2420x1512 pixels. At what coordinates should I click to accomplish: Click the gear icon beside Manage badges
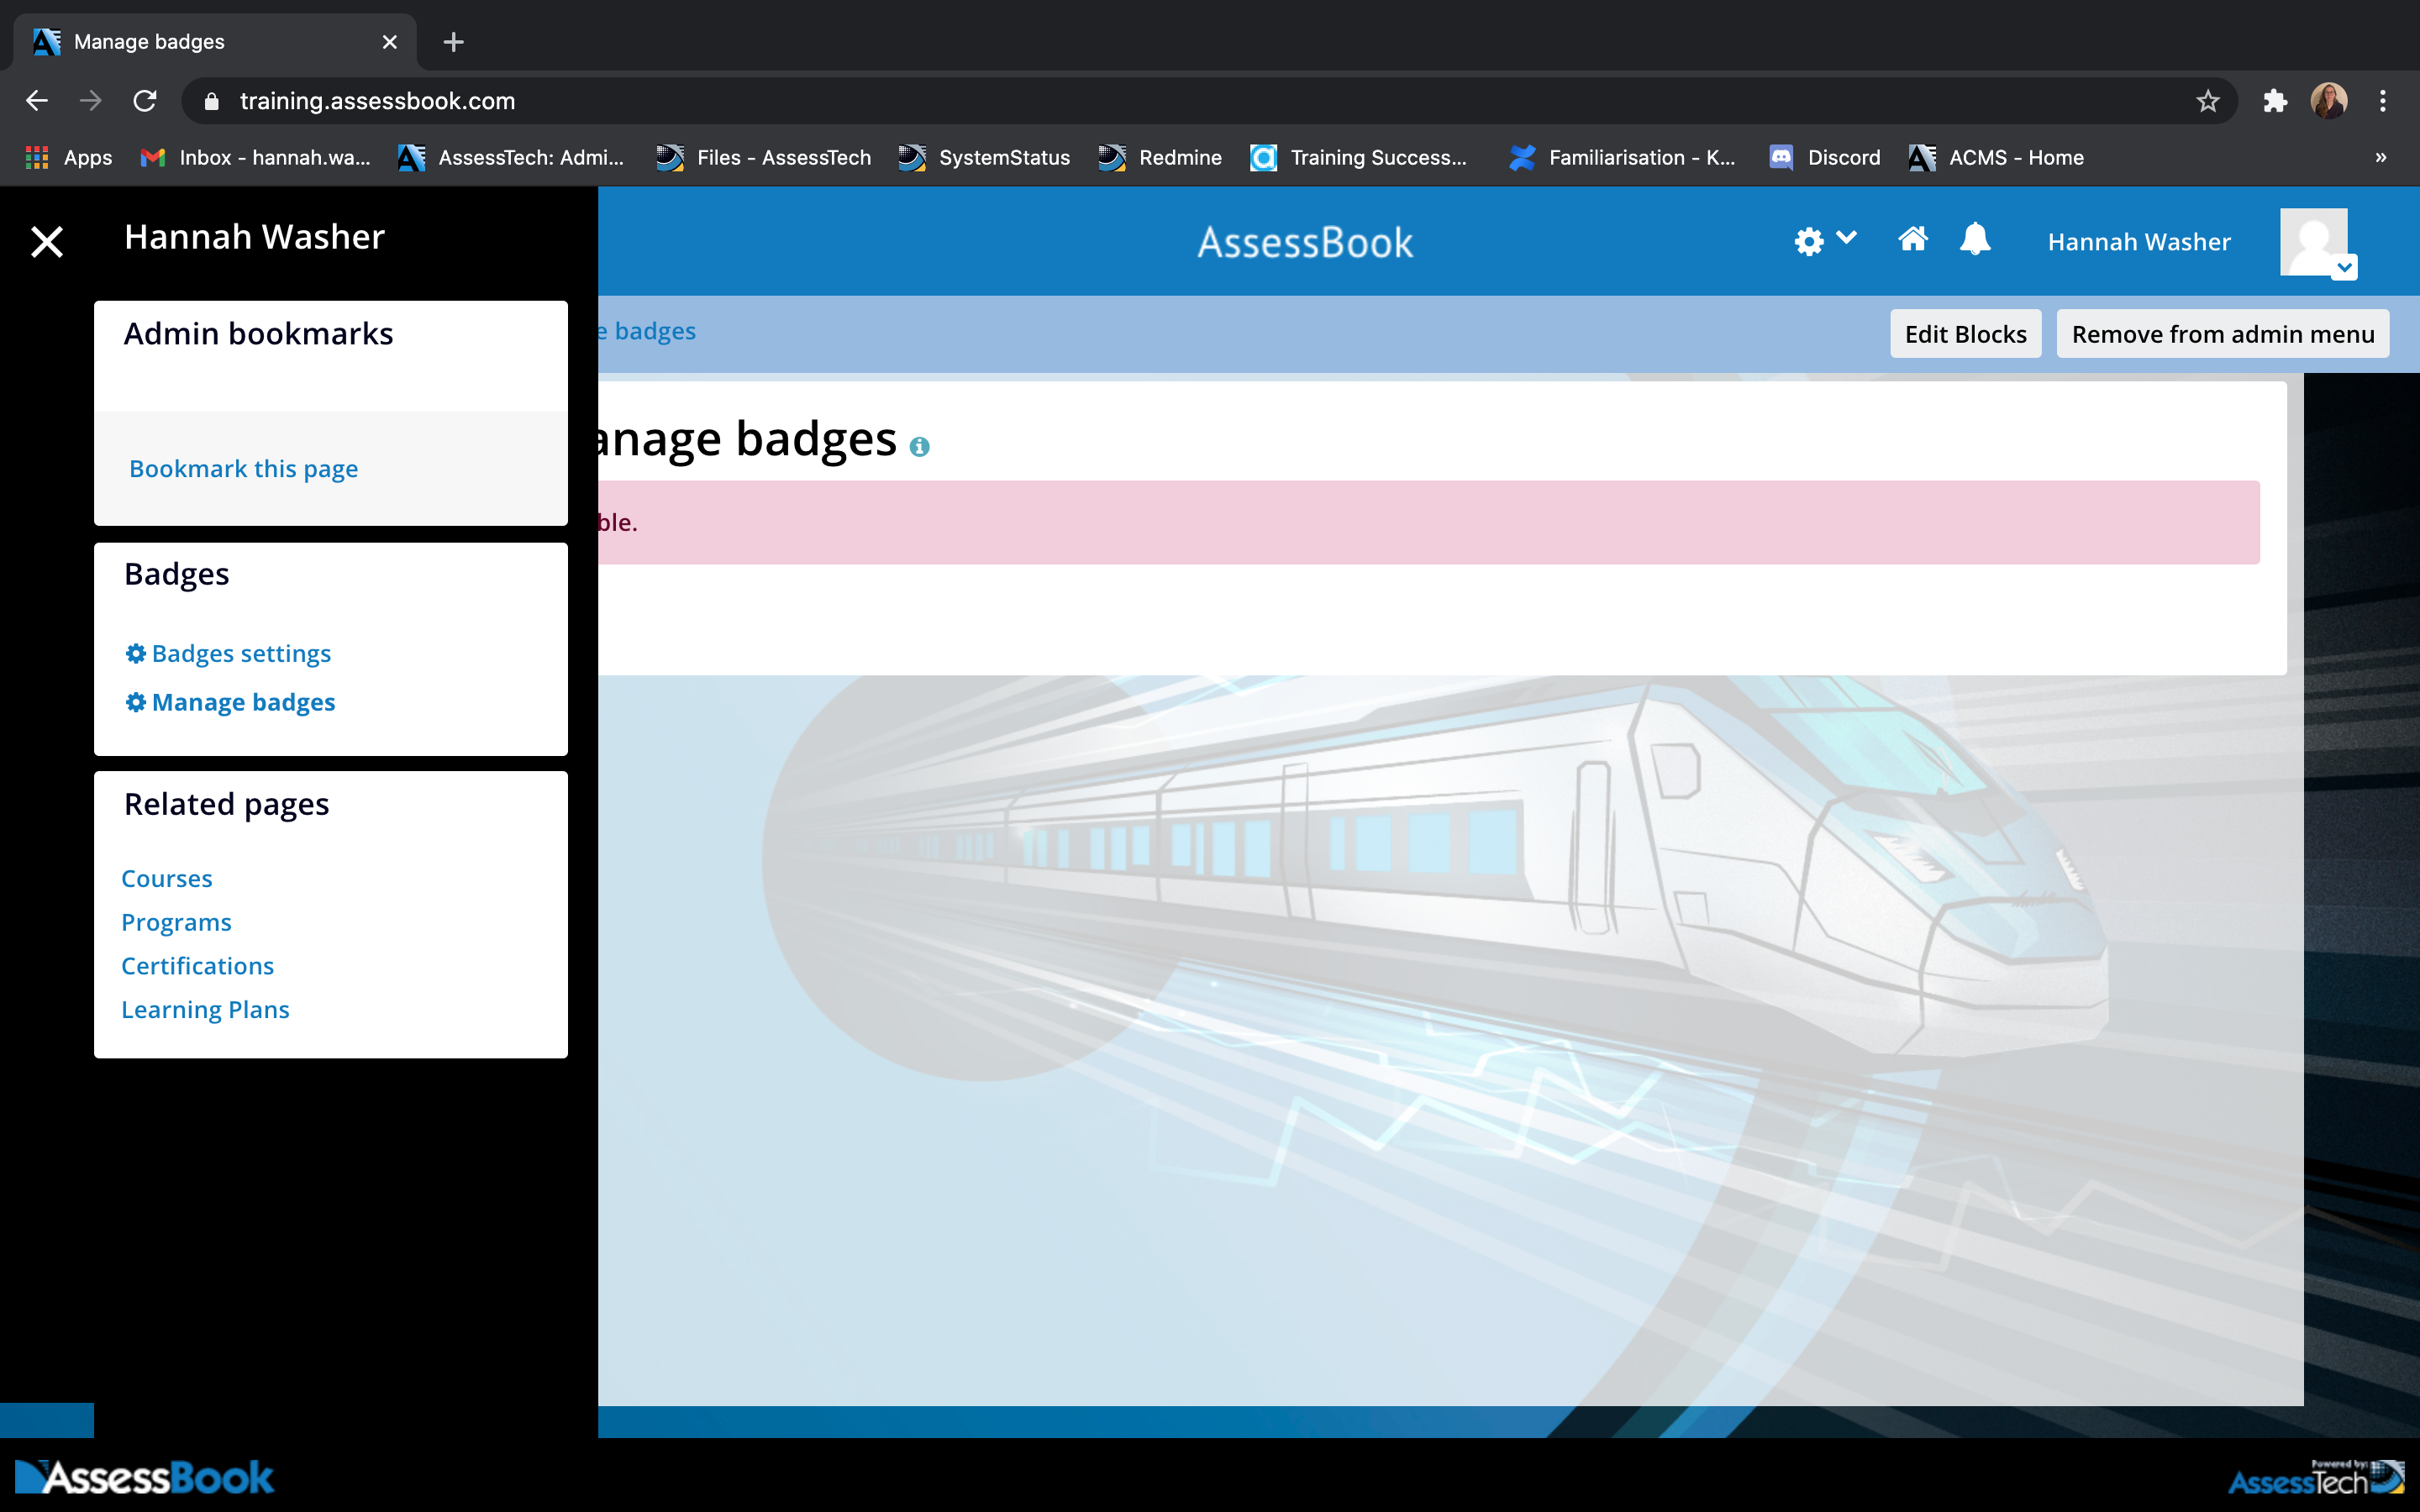click(136, 702)
